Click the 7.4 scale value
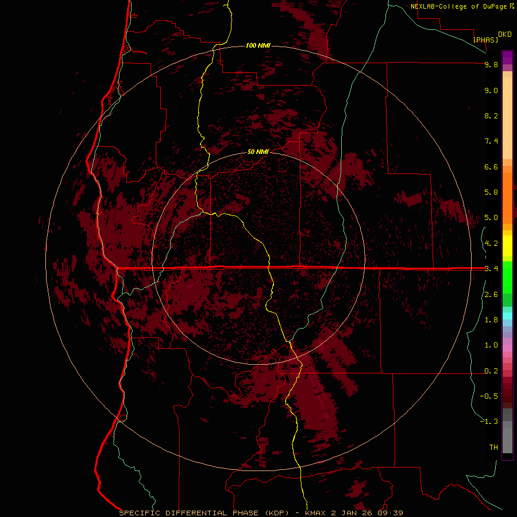517x517 pixels. pyautogui.click(x=491, y=141)
